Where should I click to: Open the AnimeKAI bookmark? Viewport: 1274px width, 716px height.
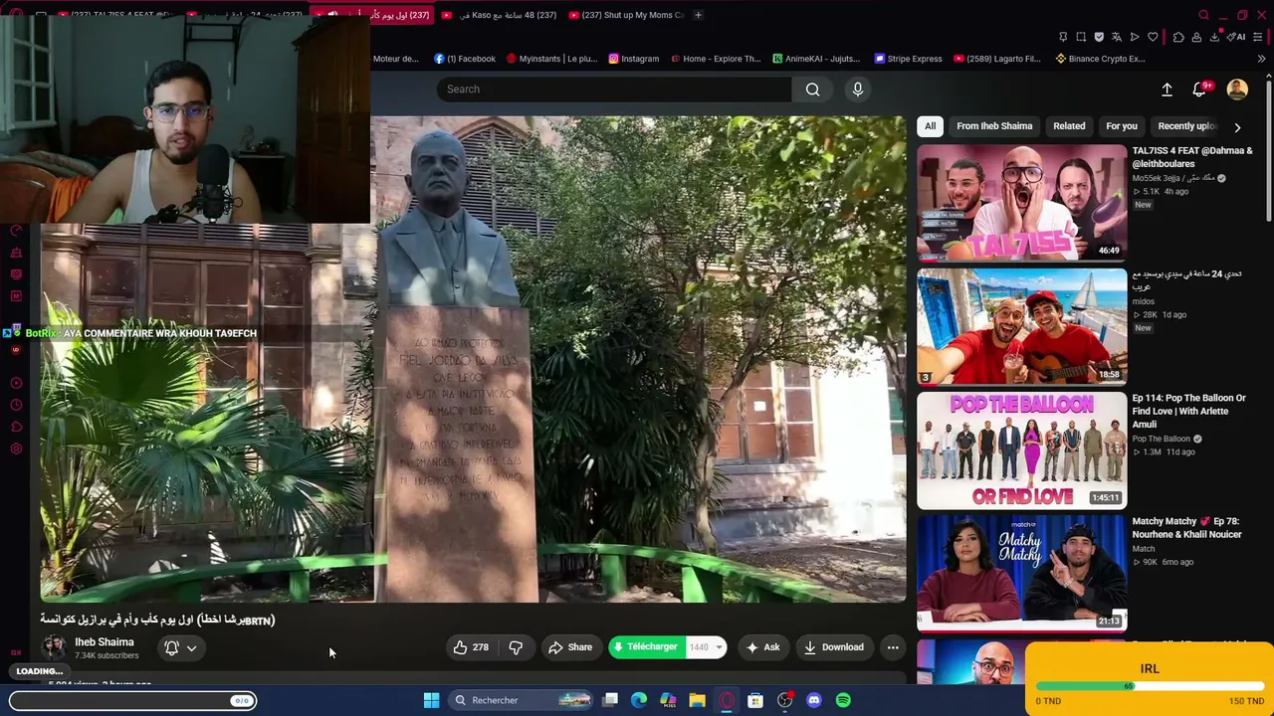[816, 59]
